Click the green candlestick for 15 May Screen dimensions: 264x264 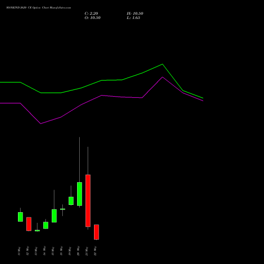pos(54,216)
